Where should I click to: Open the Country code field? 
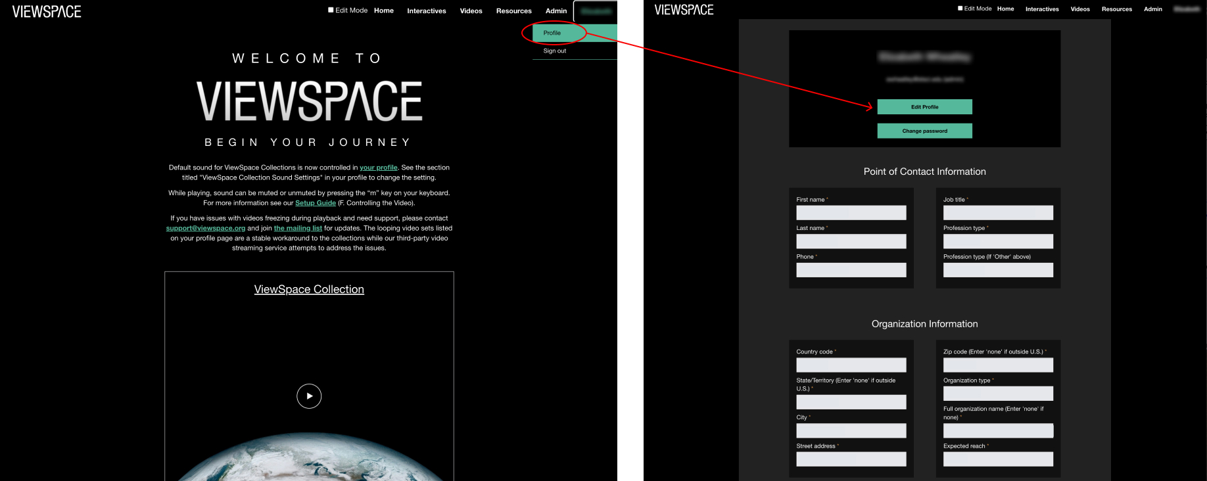pyautogui.click(x=851, y=365)
